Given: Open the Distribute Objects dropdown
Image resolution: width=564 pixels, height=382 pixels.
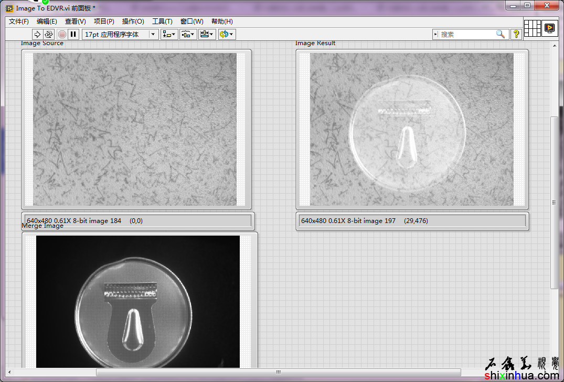Looking at the screenshot, I should click(x=188, y=34).
